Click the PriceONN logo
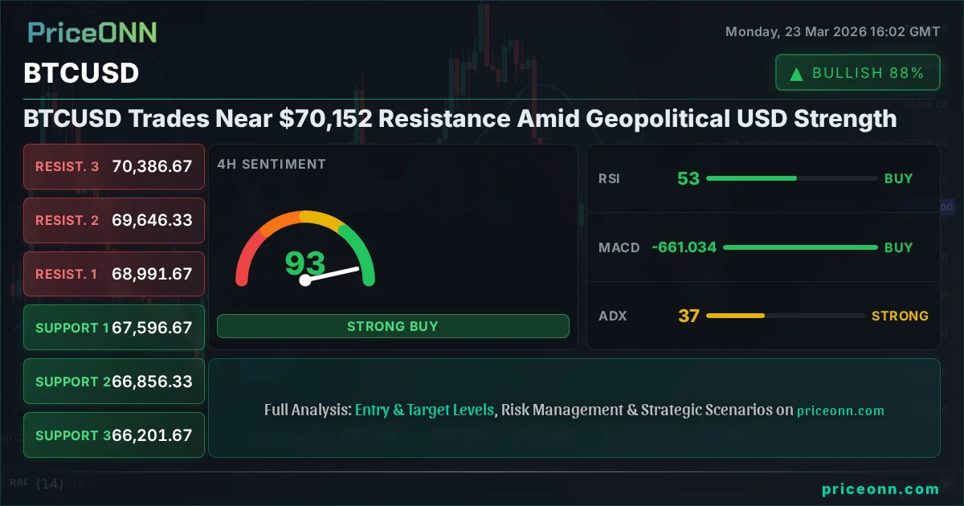 pos(92,32)
